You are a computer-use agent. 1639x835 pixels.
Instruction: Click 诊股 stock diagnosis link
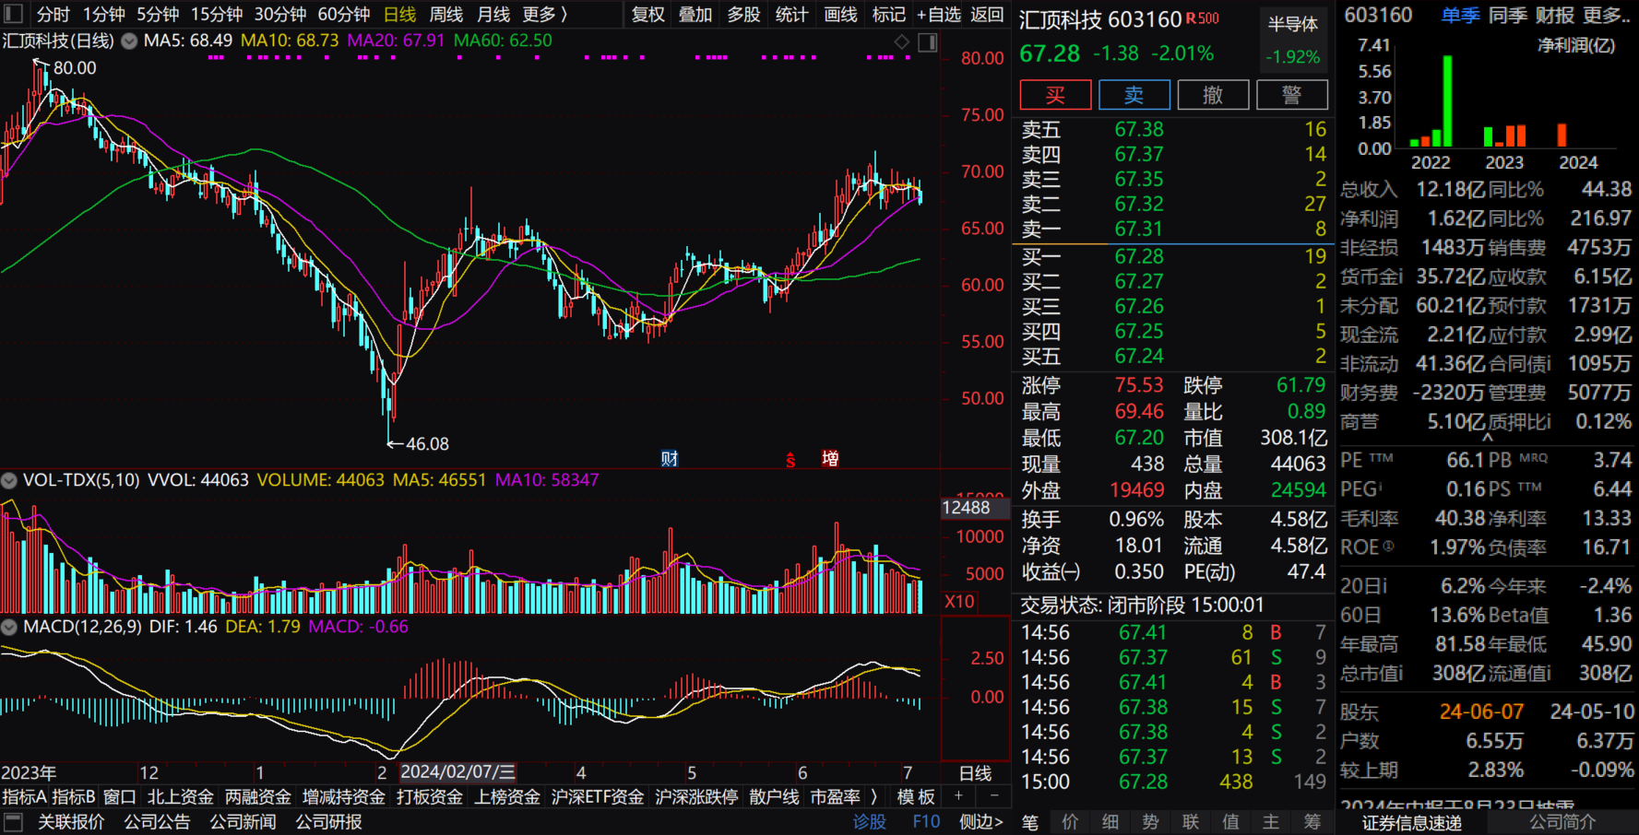[869, 821]
